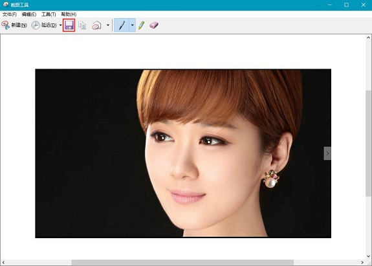
Task: Click the Copy icon in toolbar
Action: tap(82, 25)
